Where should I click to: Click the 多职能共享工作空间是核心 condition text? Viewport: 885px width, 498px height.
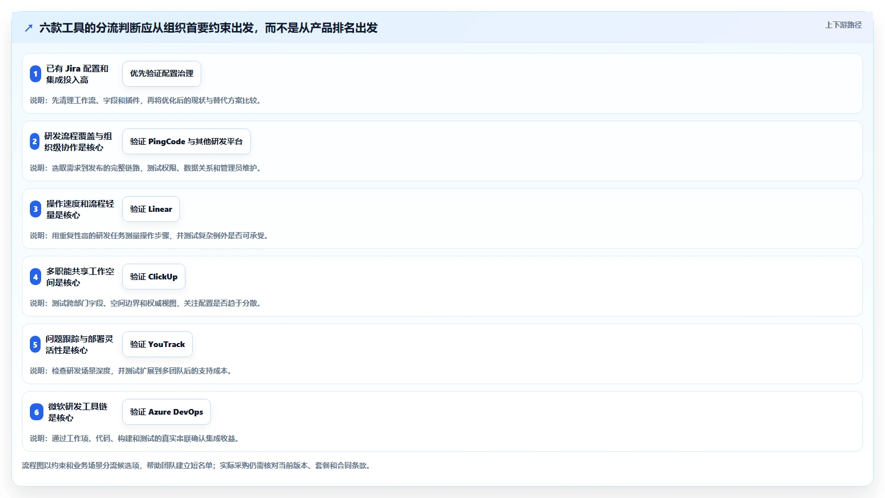(x=80, y=277)
